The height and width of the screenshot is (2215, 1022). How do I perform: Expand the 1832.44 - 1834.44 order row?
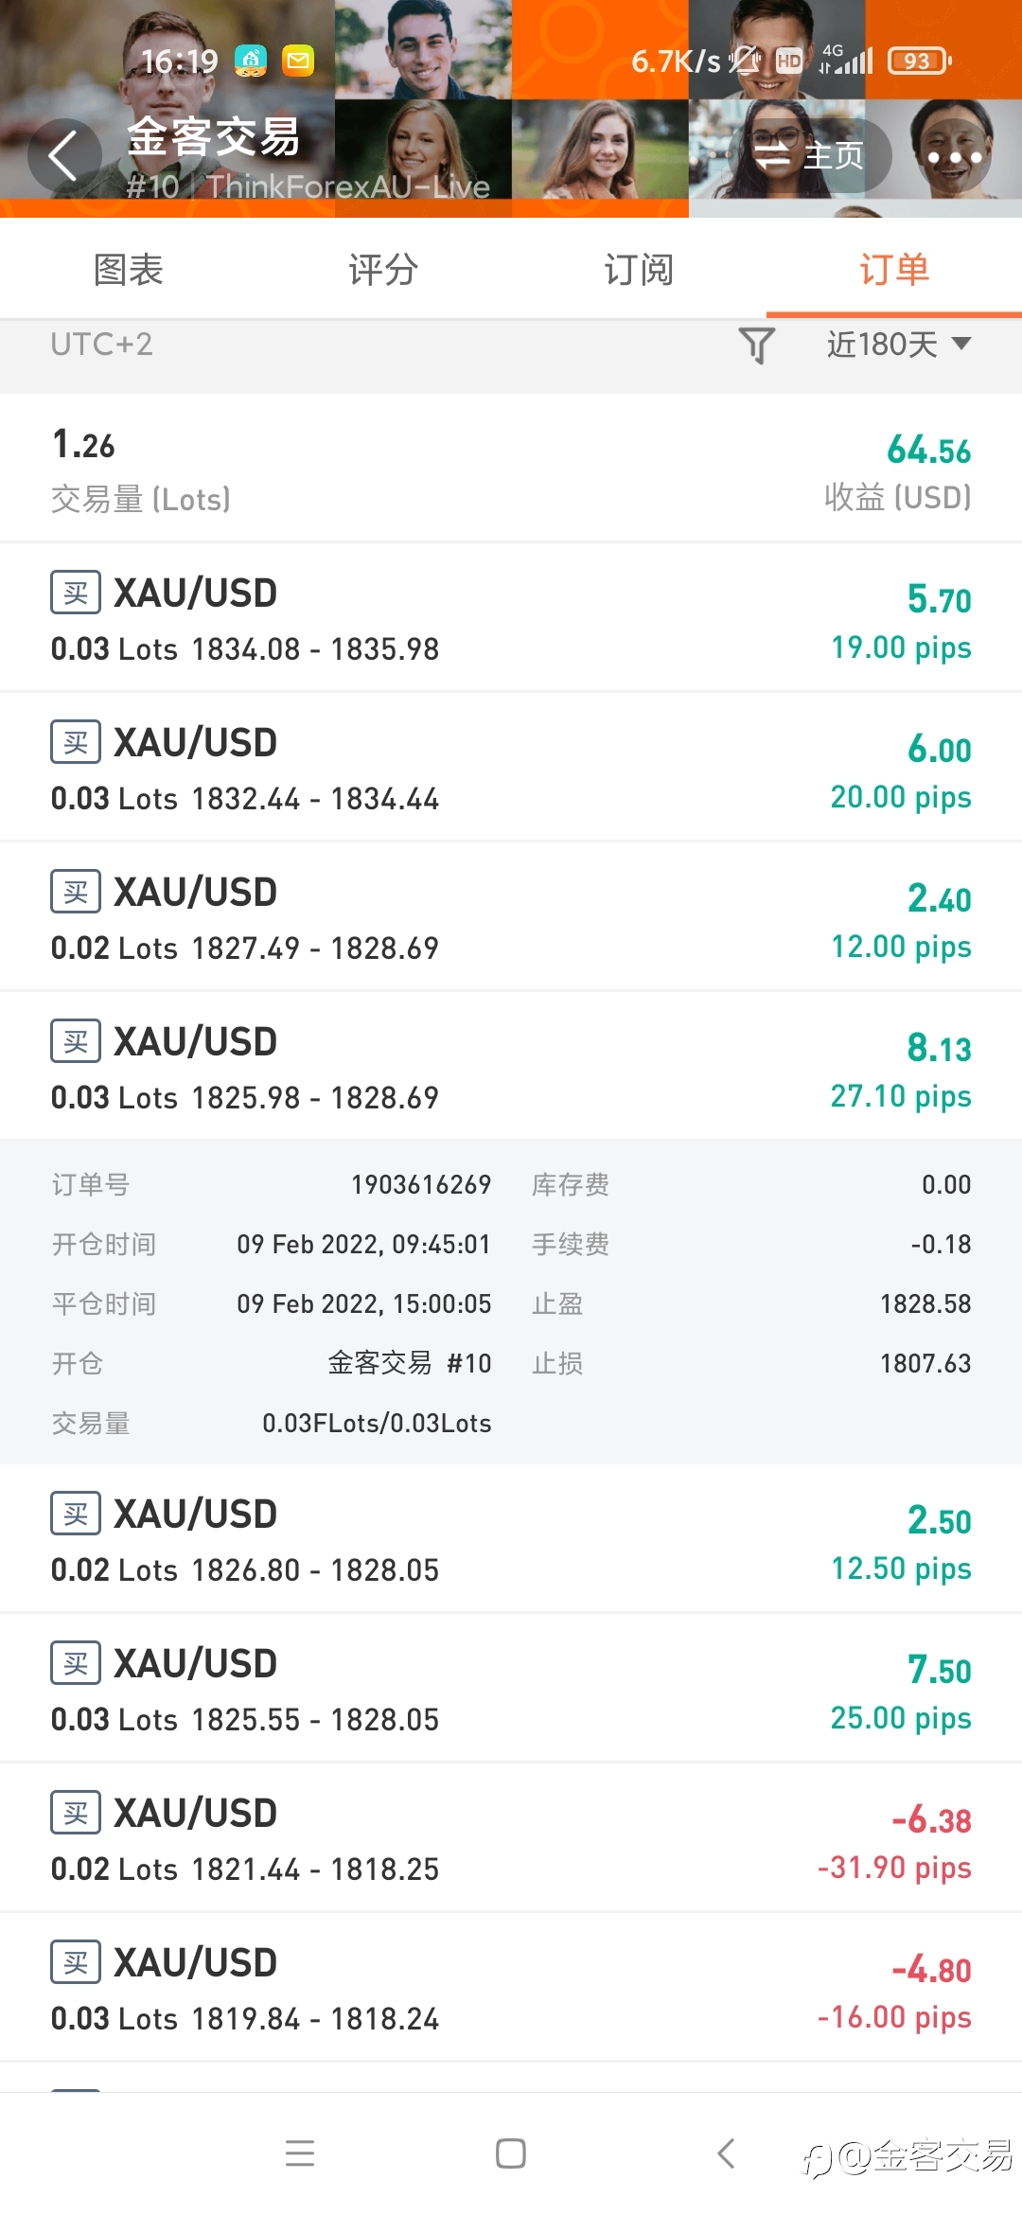point(511,767)
